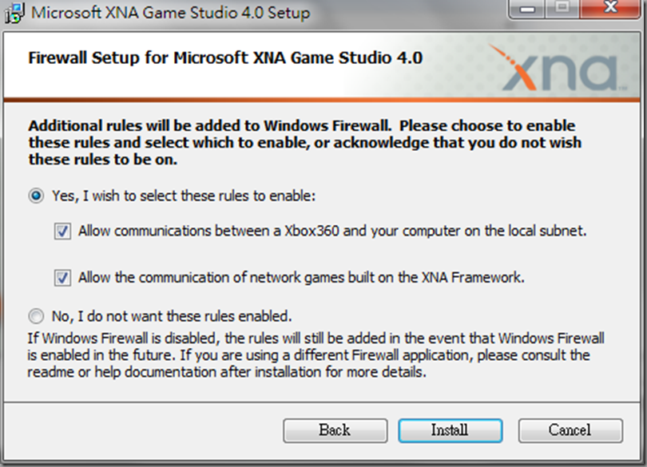Click the "No, I do not want these rules" label text
The image size is (647, 467).
(172, 315)
